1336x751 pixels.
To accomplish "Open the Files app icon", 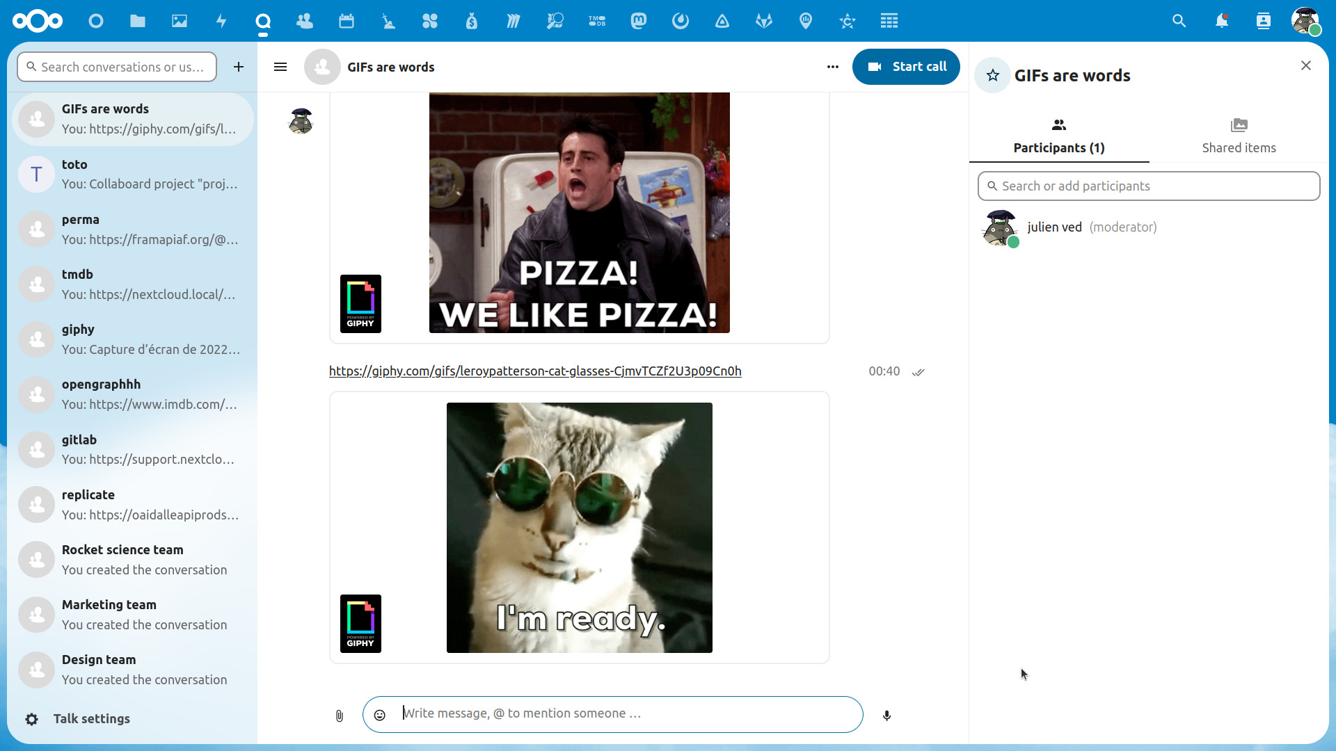I will tap(138, 21).
